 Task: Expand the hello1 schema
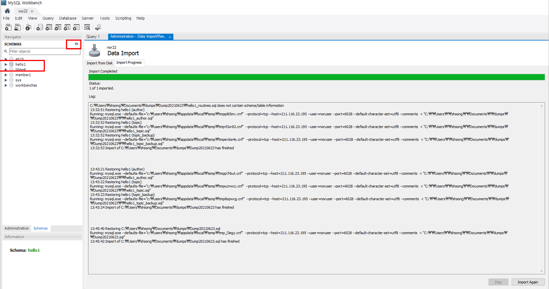[6, 64]
